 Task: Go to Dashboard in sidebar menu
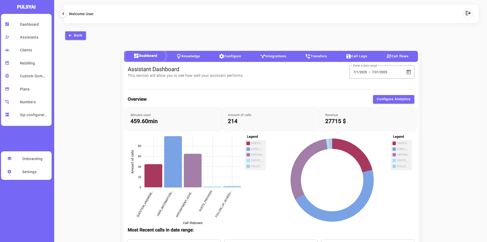[26, 24]
